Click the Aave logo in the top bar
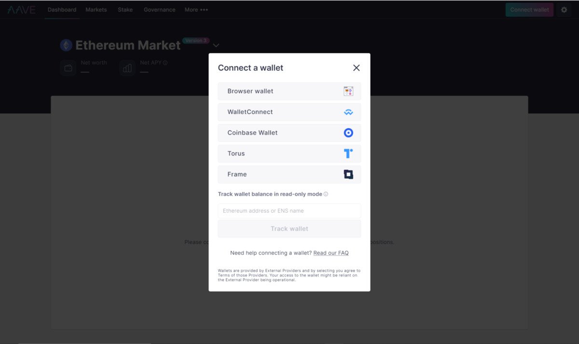 tap(22, 9)
